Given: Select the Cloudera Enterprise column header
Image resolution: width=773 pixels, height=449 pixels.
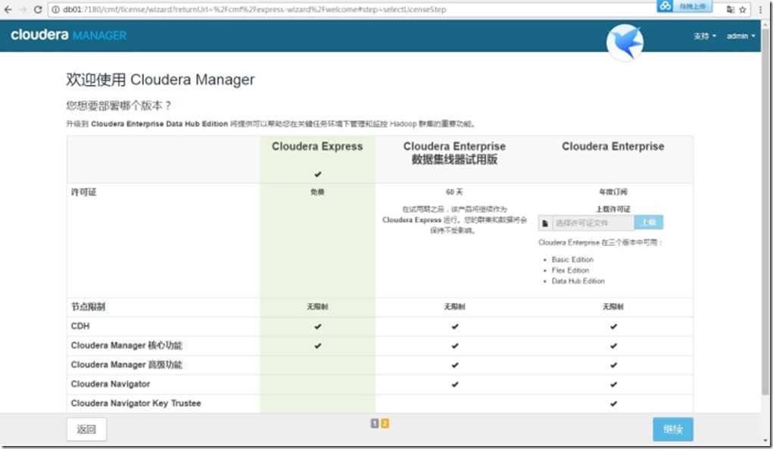Looking at the screenshot, I should click(x=612, y=146).
